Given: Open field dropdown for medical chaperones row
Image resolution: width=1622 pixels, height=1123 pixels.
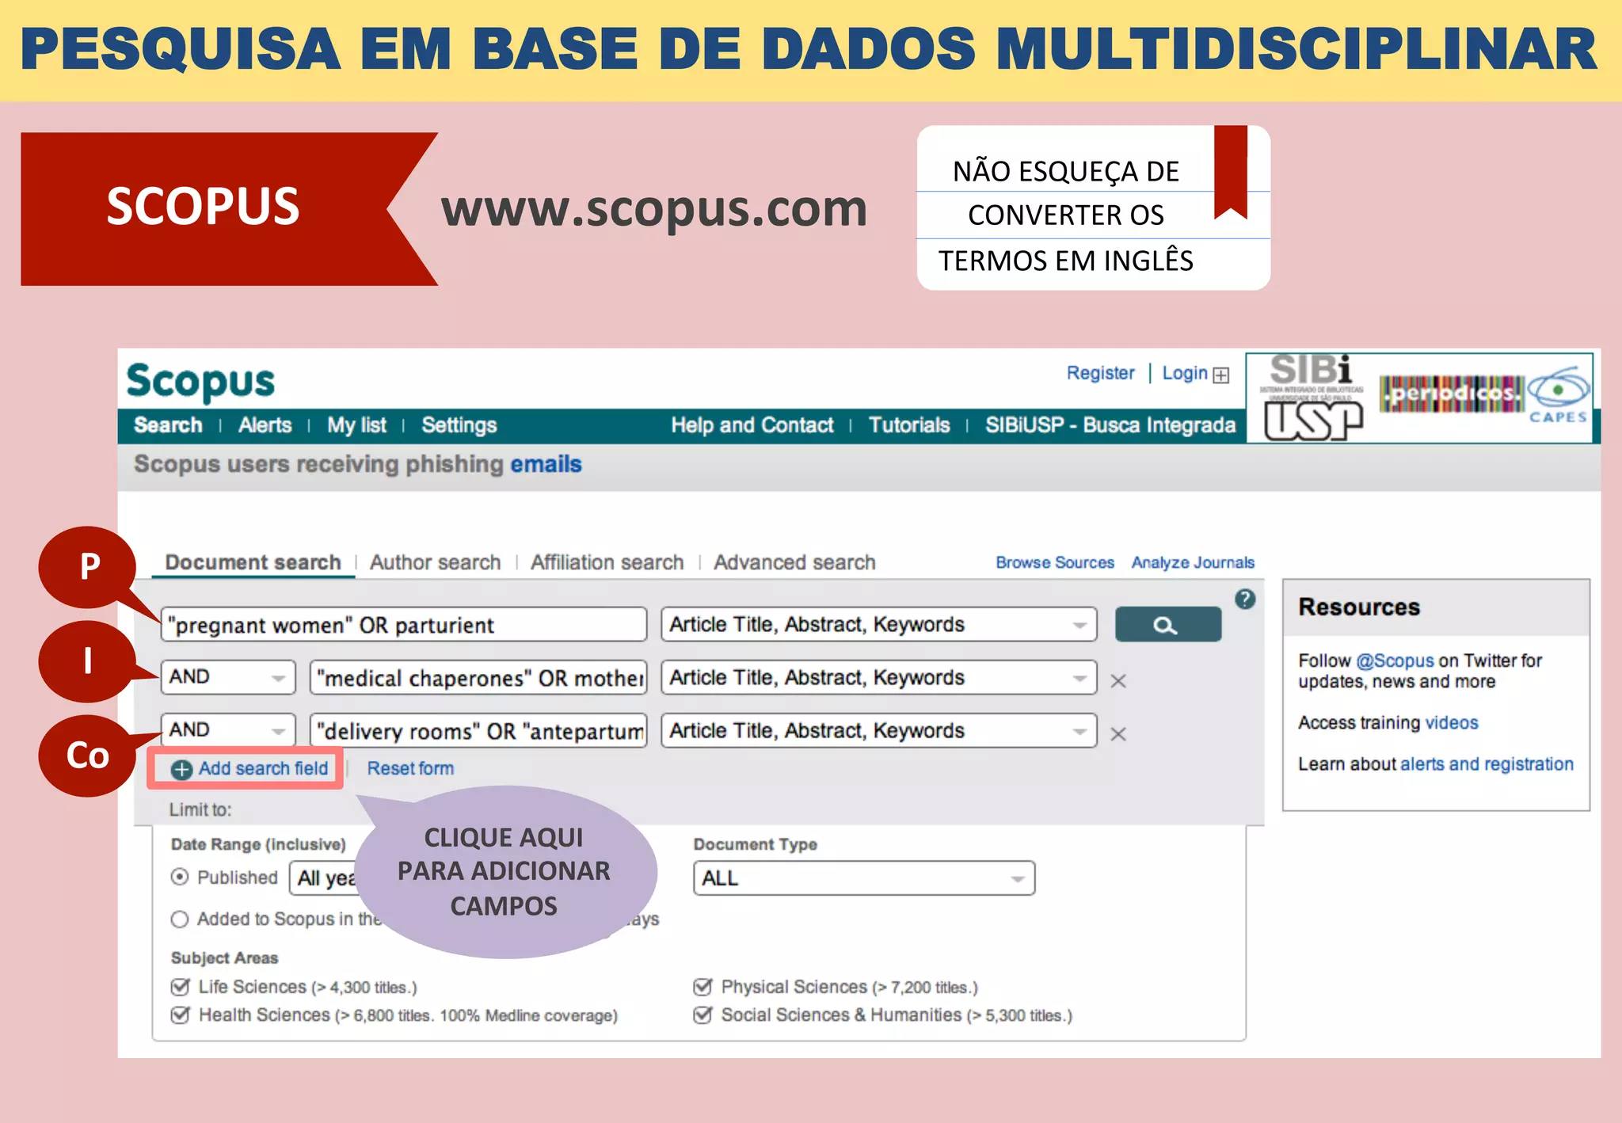Looking at the screenshot, I should coord(879,678).
